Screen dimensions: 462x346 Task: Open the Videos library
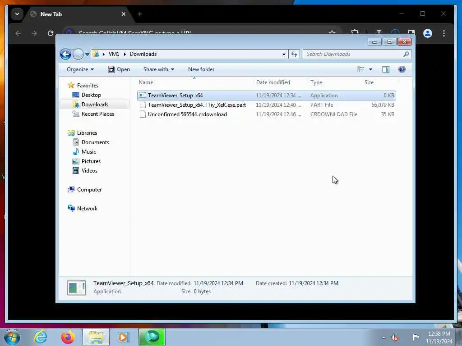[89, 171]
